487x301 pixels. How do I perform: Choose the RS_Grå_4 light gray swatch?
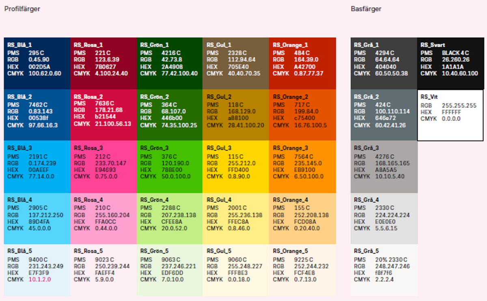[x=384, y=218]
